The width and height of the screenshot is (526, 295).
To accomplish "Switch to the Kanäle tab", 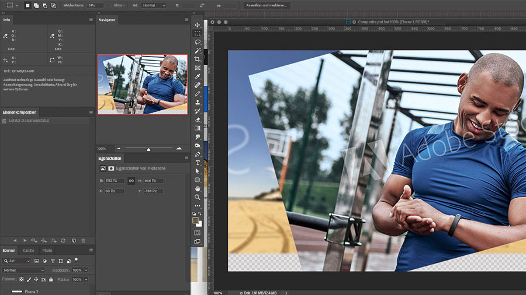I will pos(28,250).
